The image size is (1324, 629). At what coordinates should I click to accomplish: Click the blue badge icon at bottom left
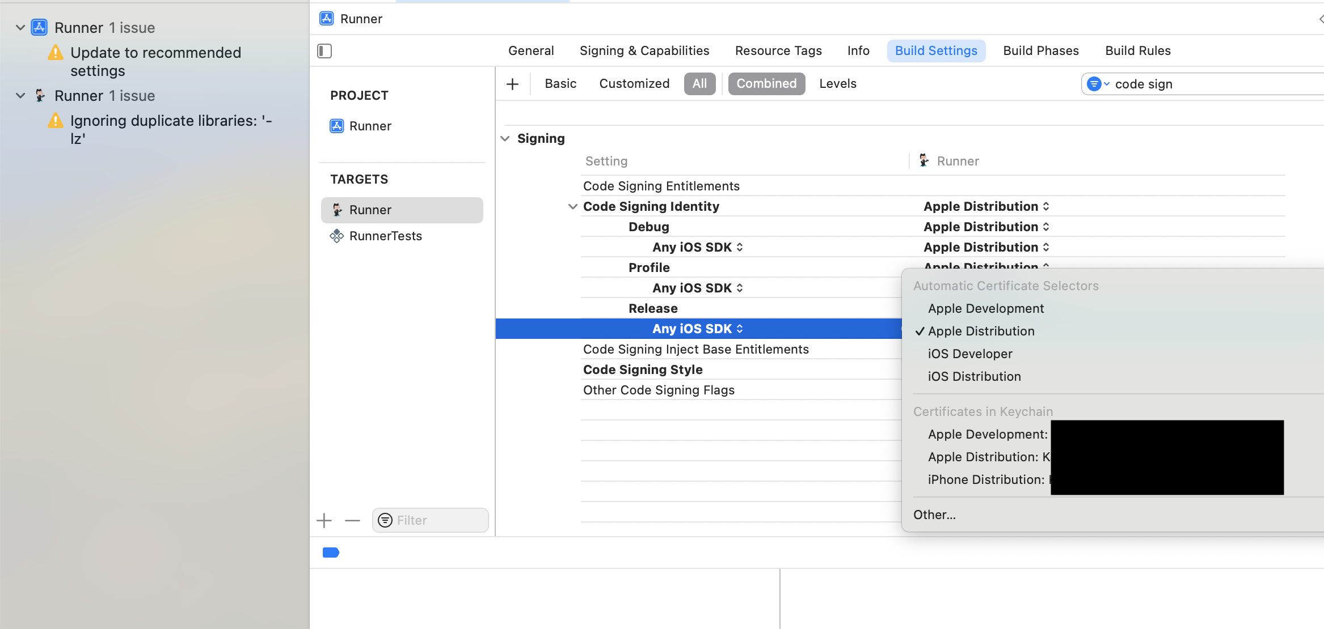(331, 552)
